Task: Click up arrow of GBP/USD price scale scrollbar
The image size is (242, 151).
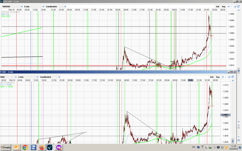Action: (x=233, y=80)
